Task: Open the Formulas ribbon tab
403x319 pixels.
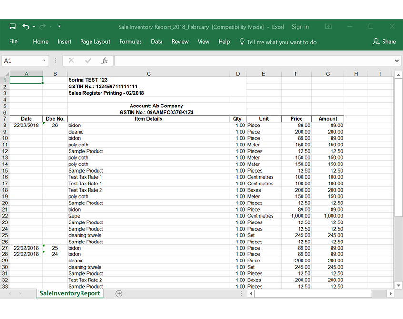Action: pos(130,42)
